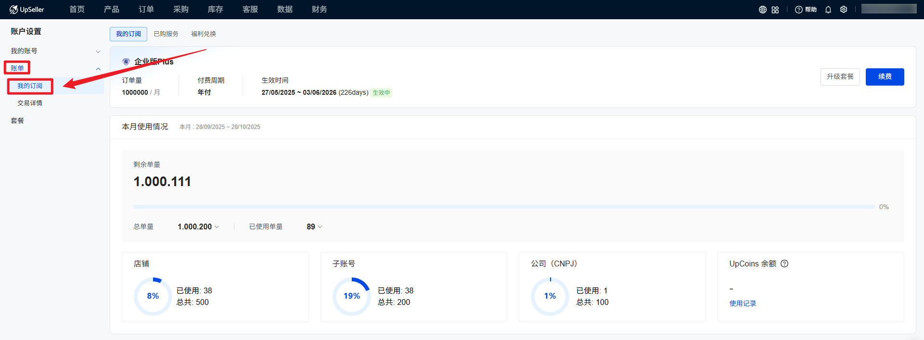The width and height of the screenshot is (924, 340).
Task: Expand the 已使用单量 89 dropdown
Action: pyautogui.click(x=320, y=227)
